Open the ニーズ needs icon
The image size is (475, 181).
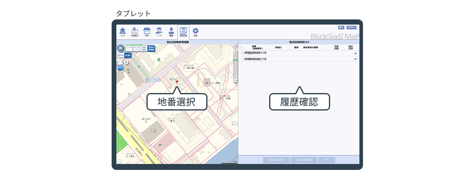159,32
